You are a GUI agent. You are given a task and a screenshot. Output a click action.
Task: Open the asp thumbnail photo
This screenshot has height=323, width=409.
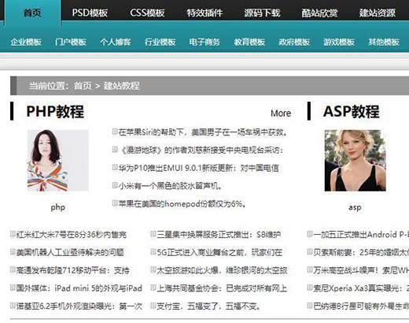tap(356, 161)
